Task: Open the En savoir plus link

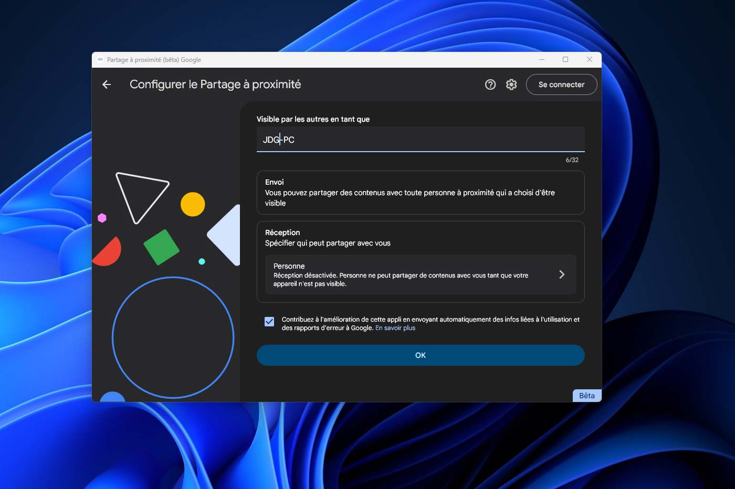Action: pyautogui.click(x=395, y=328)
